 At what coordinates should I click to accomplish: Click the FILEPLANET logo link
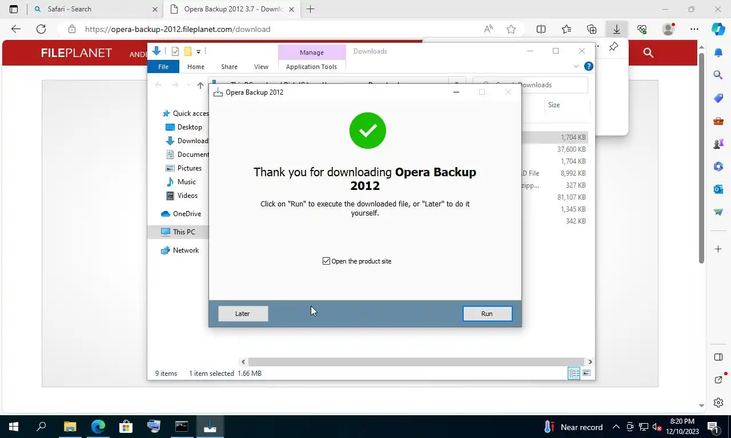click(x=77, y=53)
